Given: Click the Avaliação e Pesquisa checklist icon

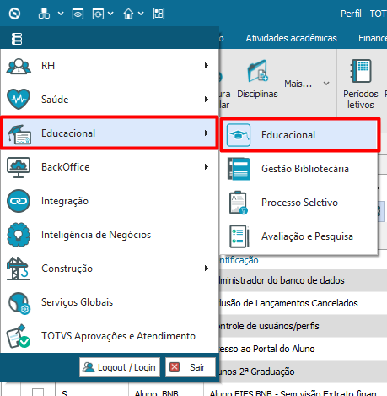Looking at the screenshot, I should [x=239, y=236].
